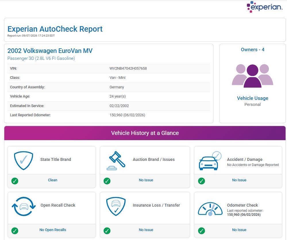Click the State Title Brand shield icon
Screen dimensions: 287x240
24,160
